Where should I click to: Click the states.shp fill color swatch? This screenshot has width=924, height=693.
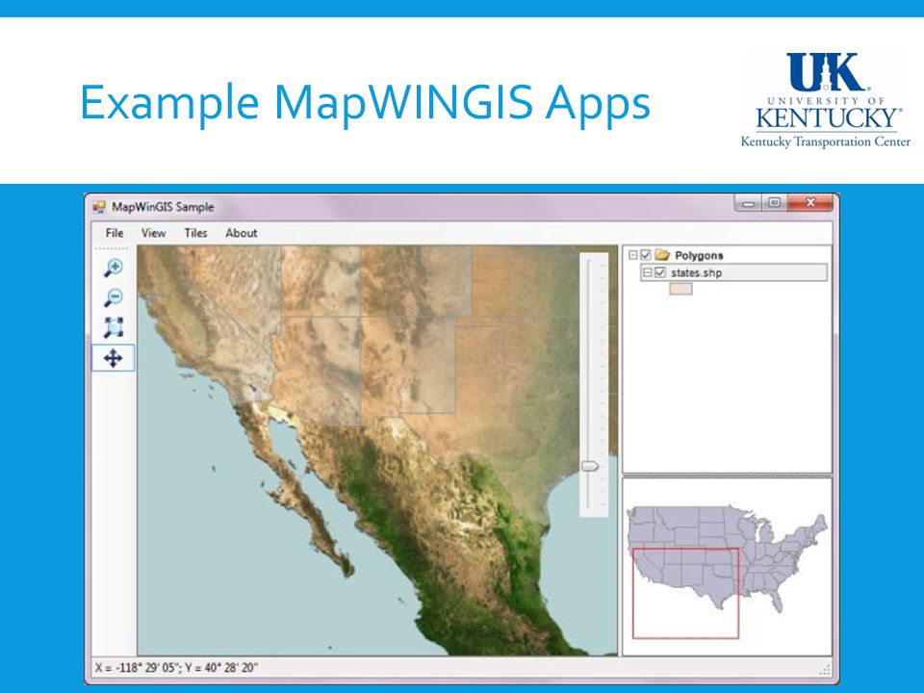point(680,289)
